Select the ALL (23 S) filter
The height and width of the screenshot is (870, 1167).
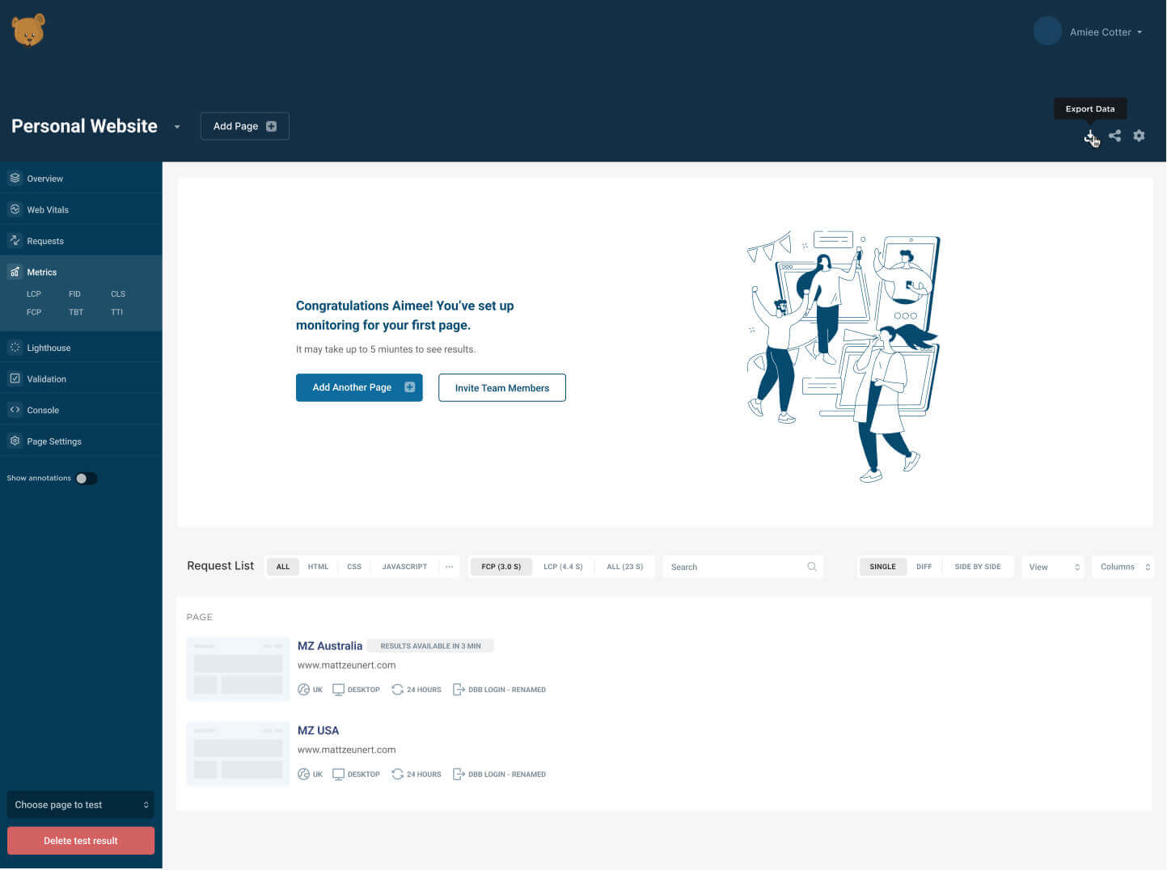[x=624, y=567]
